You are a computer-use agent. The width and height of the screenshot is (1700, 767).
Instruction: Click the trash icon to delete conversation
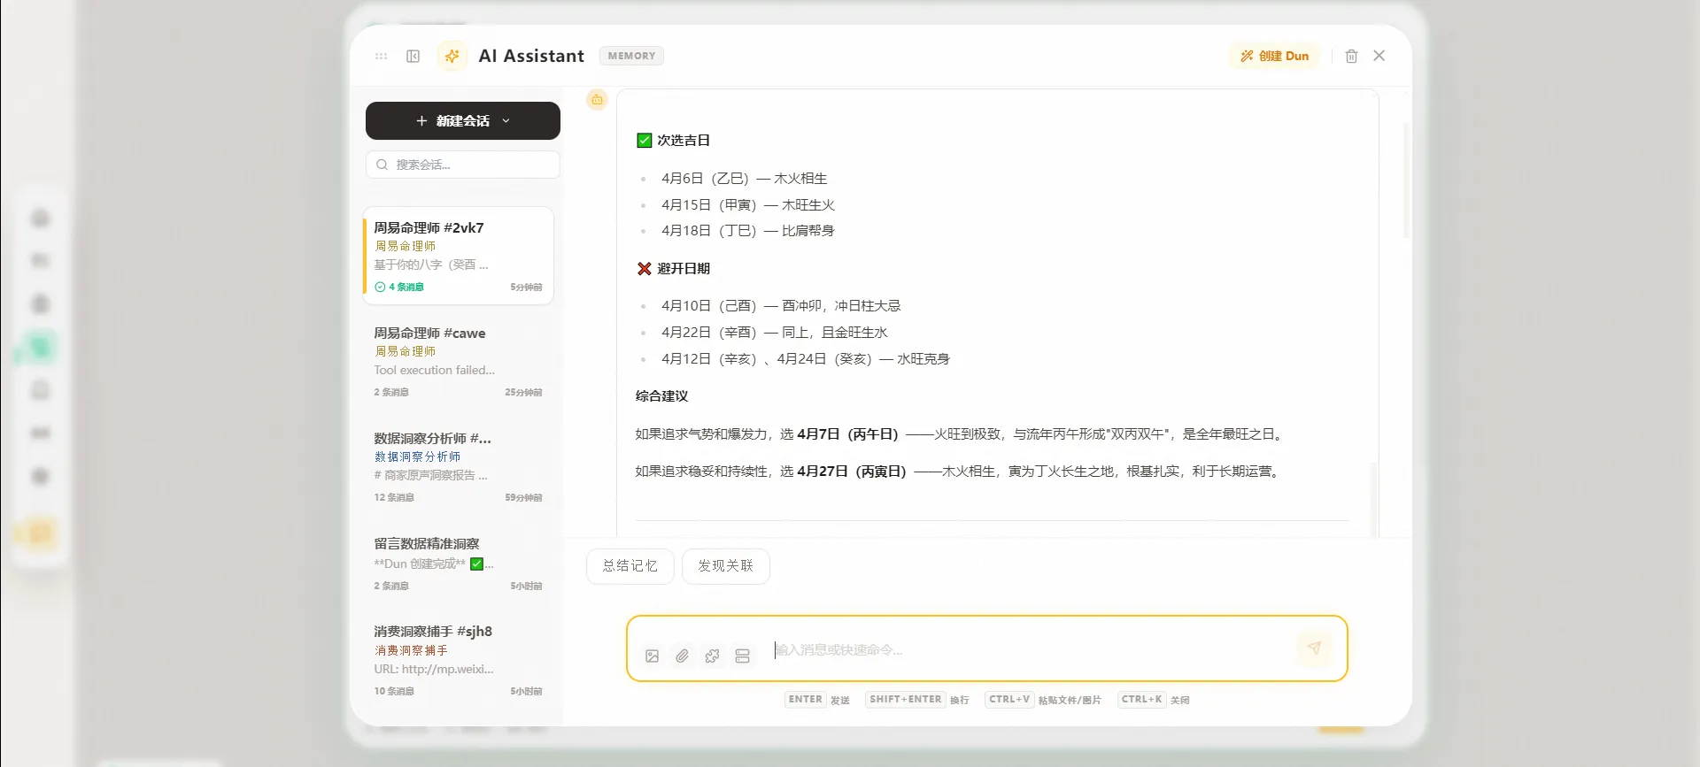pyautogui.click(x=1351, y=56)
